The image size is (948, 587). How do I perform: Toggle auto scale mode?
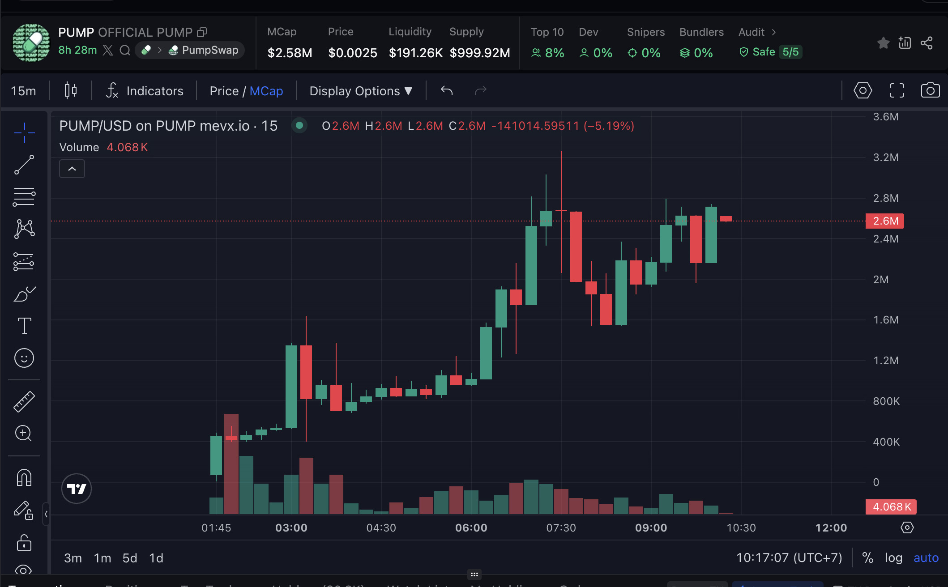pos(926,558)
